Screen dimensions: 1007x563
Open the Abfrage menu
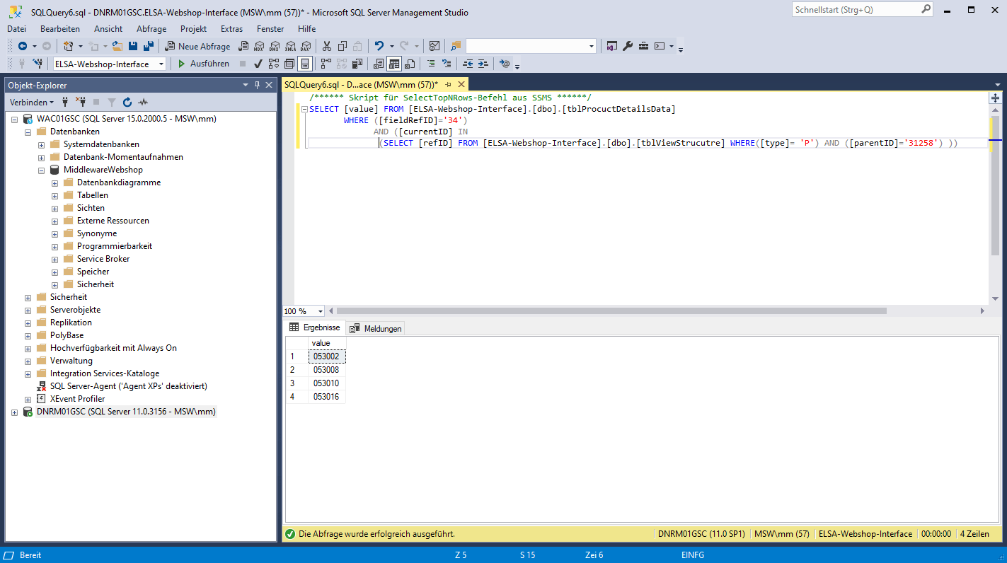151,29
